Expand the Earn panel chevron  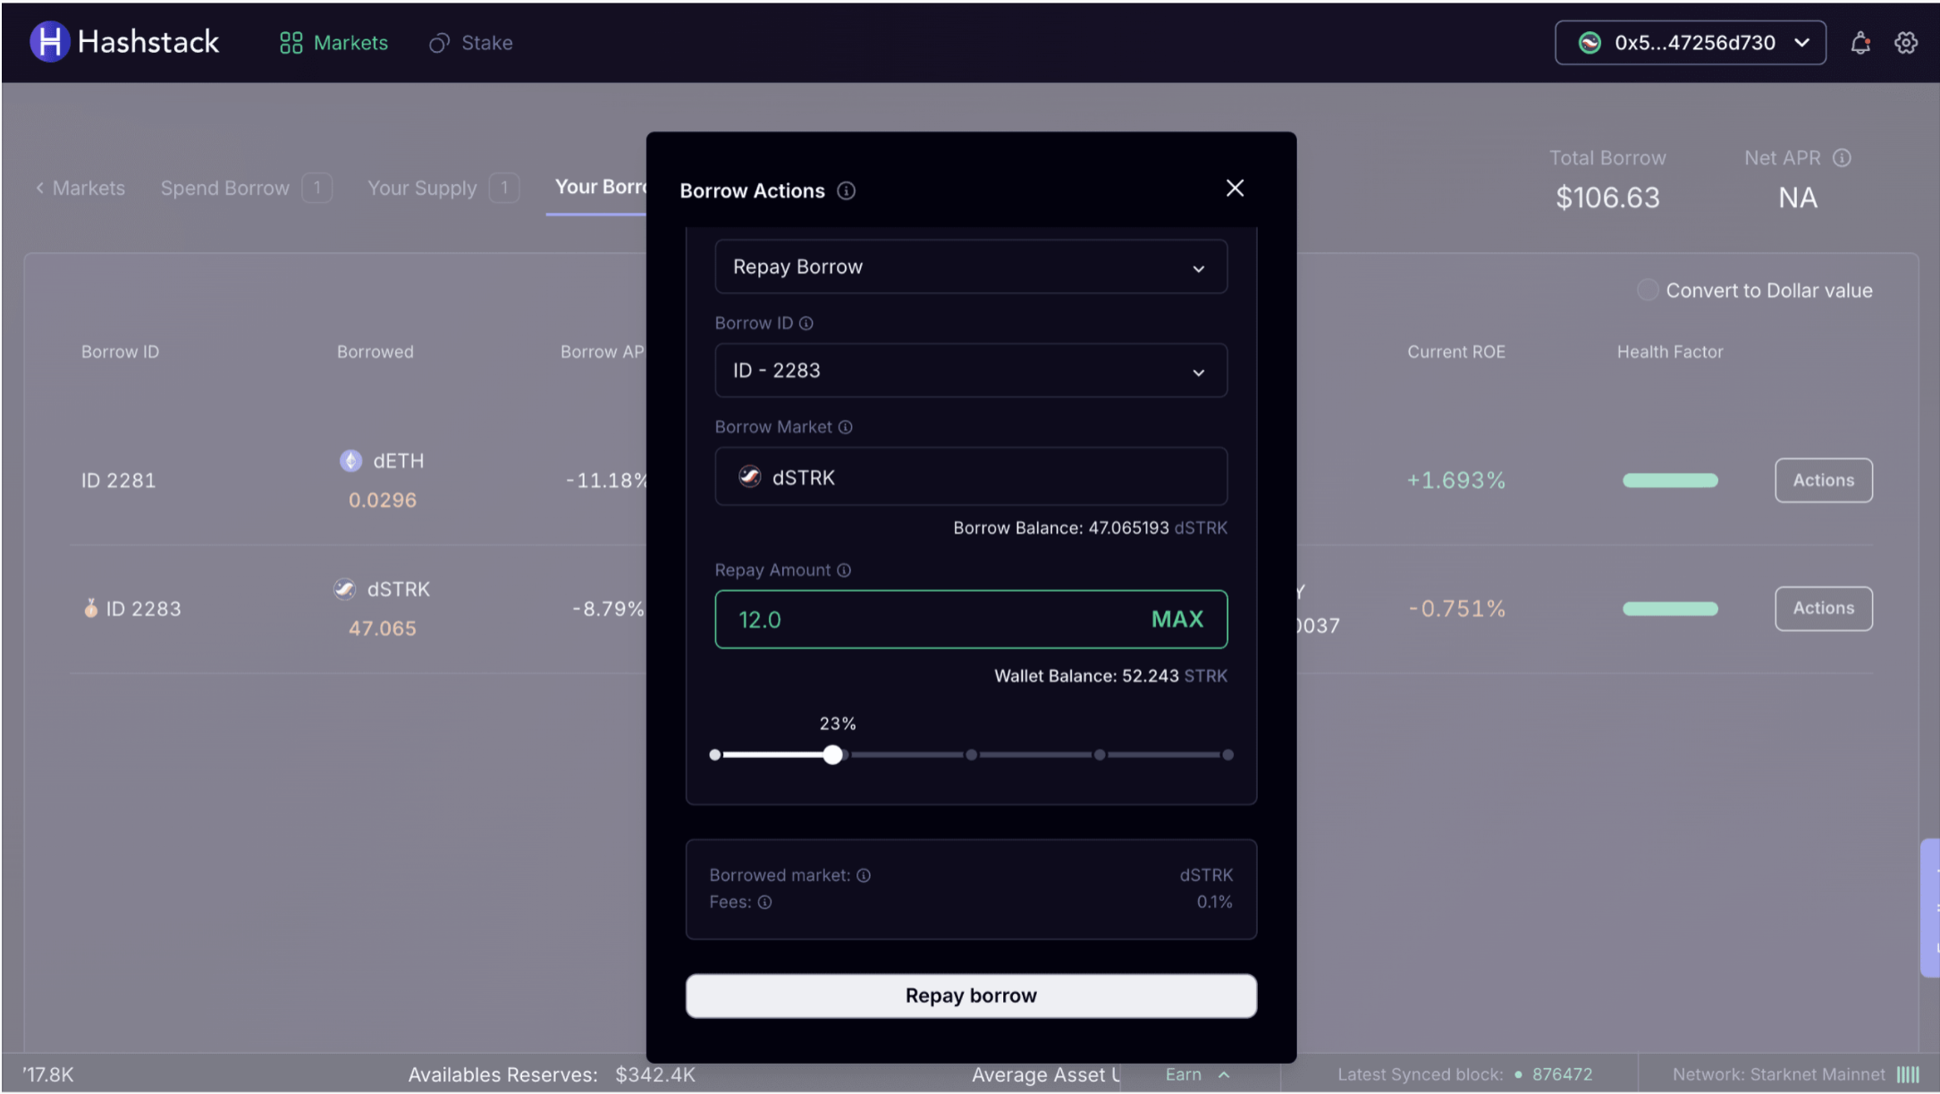(1224, 1075)
